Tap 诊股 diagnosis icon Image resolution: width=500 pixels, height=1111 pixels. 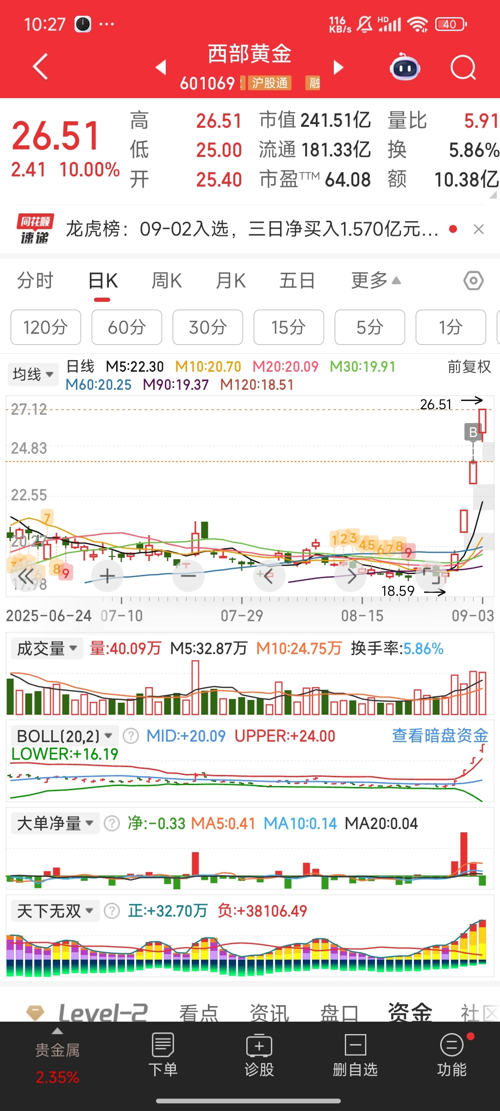(x=259, y=1055)
